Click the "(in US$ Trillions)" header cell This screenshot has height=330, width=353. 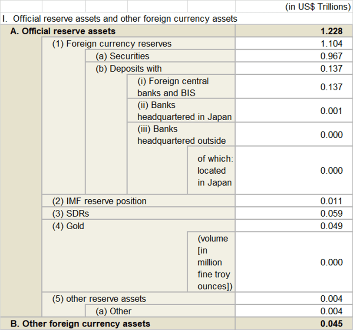[317, 7]
